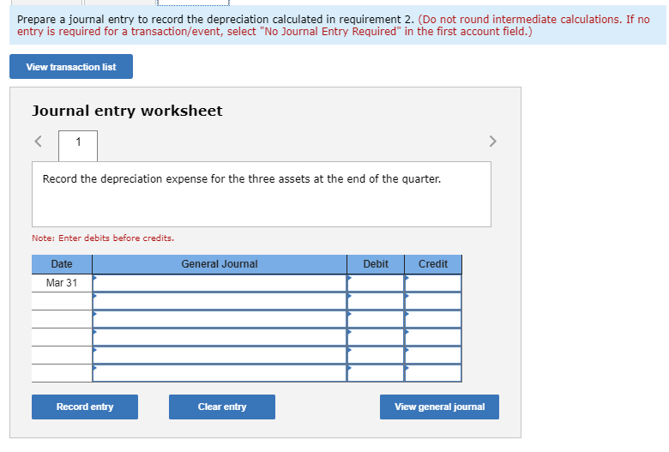Click Credit field in second row
669x452 pixels.
click(433, 301)
